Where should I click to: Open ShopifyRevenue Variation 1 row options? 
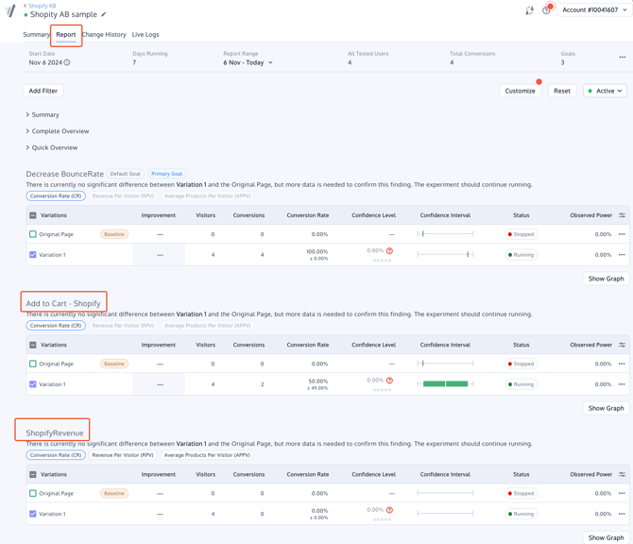[x=622, y=514]
